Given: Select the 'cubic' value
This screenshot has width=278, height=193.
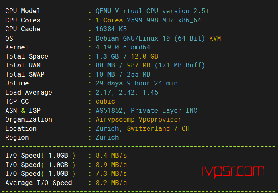Looking at the screenshot, I should coord(105,102).
